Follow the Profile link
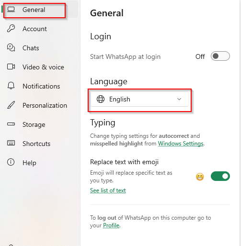This screenshot has width=241, height=246. [x=111, y=225]
